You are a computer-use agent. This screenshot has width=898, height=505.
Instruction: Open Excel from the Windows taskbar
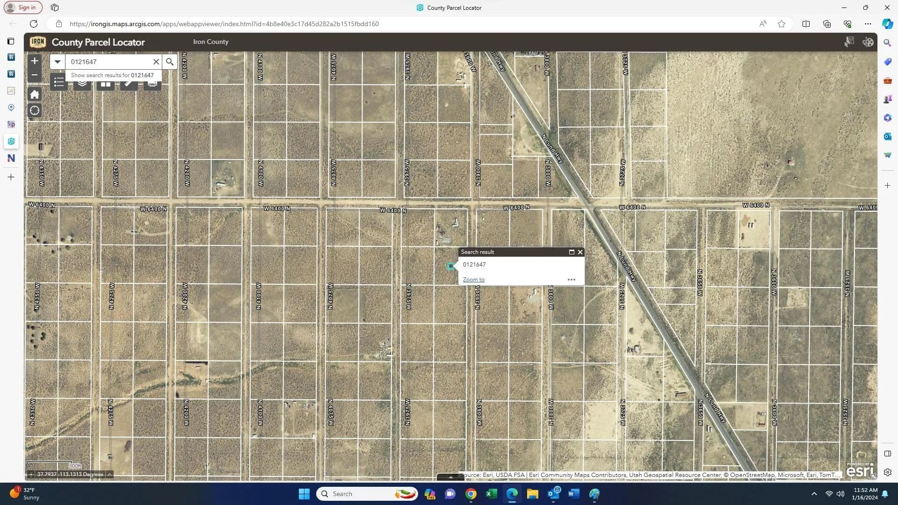[x=491, y=494]
